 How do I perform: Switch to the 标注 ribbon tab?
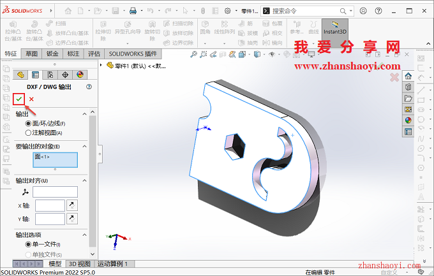point(73,54)
